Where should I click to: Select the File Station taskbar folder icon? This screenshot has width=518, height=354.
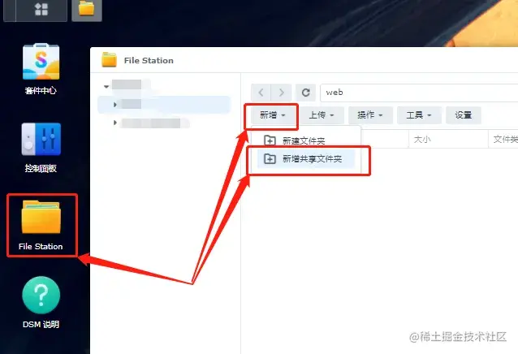(x=87, y=9)
